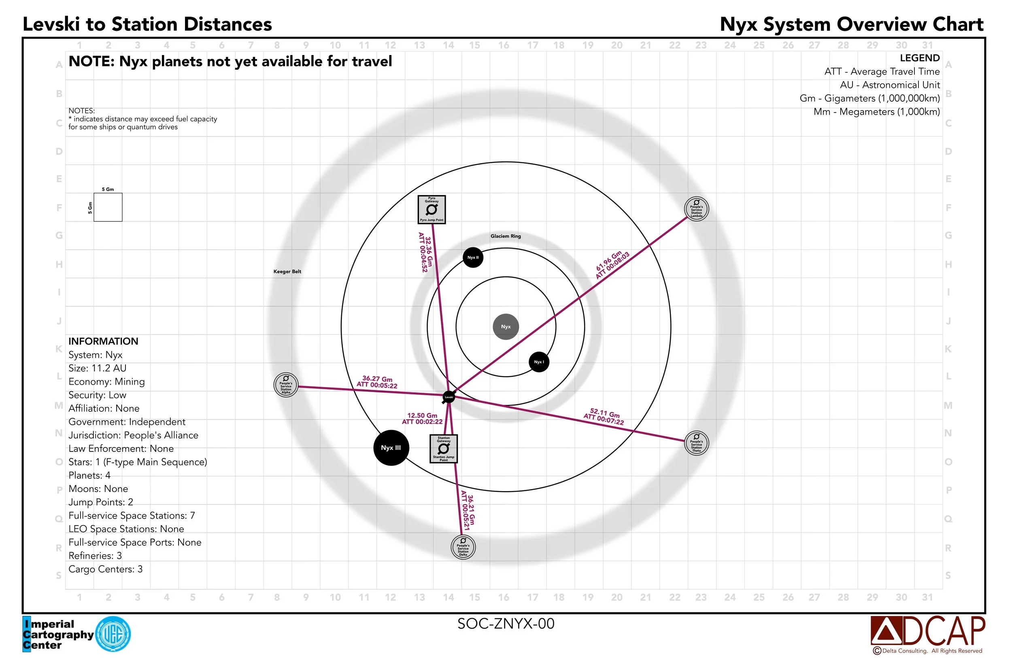Click the Nyx I planet circle
Screen dimensions: 1012x660
539,362
